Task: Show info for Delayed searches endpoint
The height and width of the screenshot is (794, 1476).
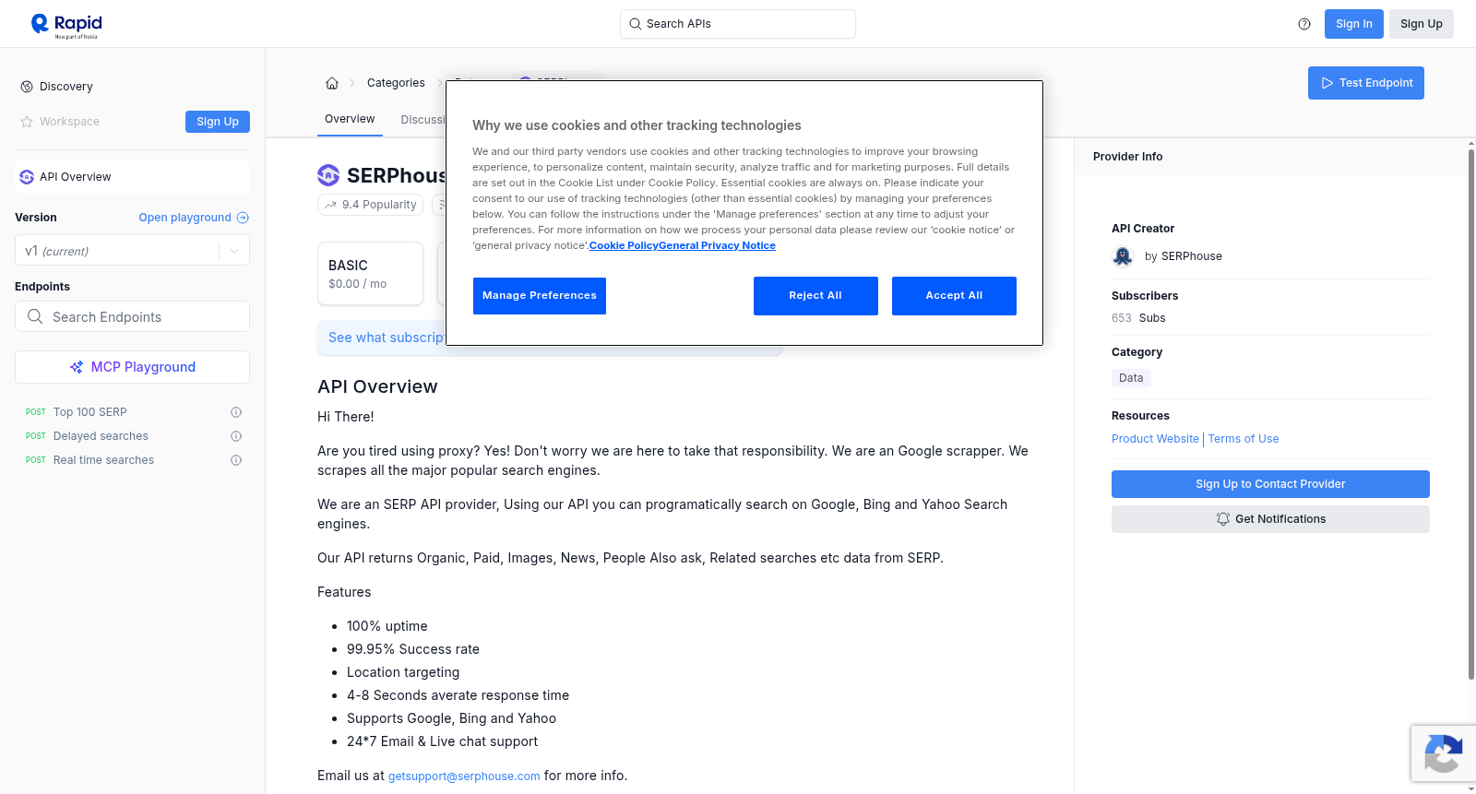Action: [x=236, y=436]
